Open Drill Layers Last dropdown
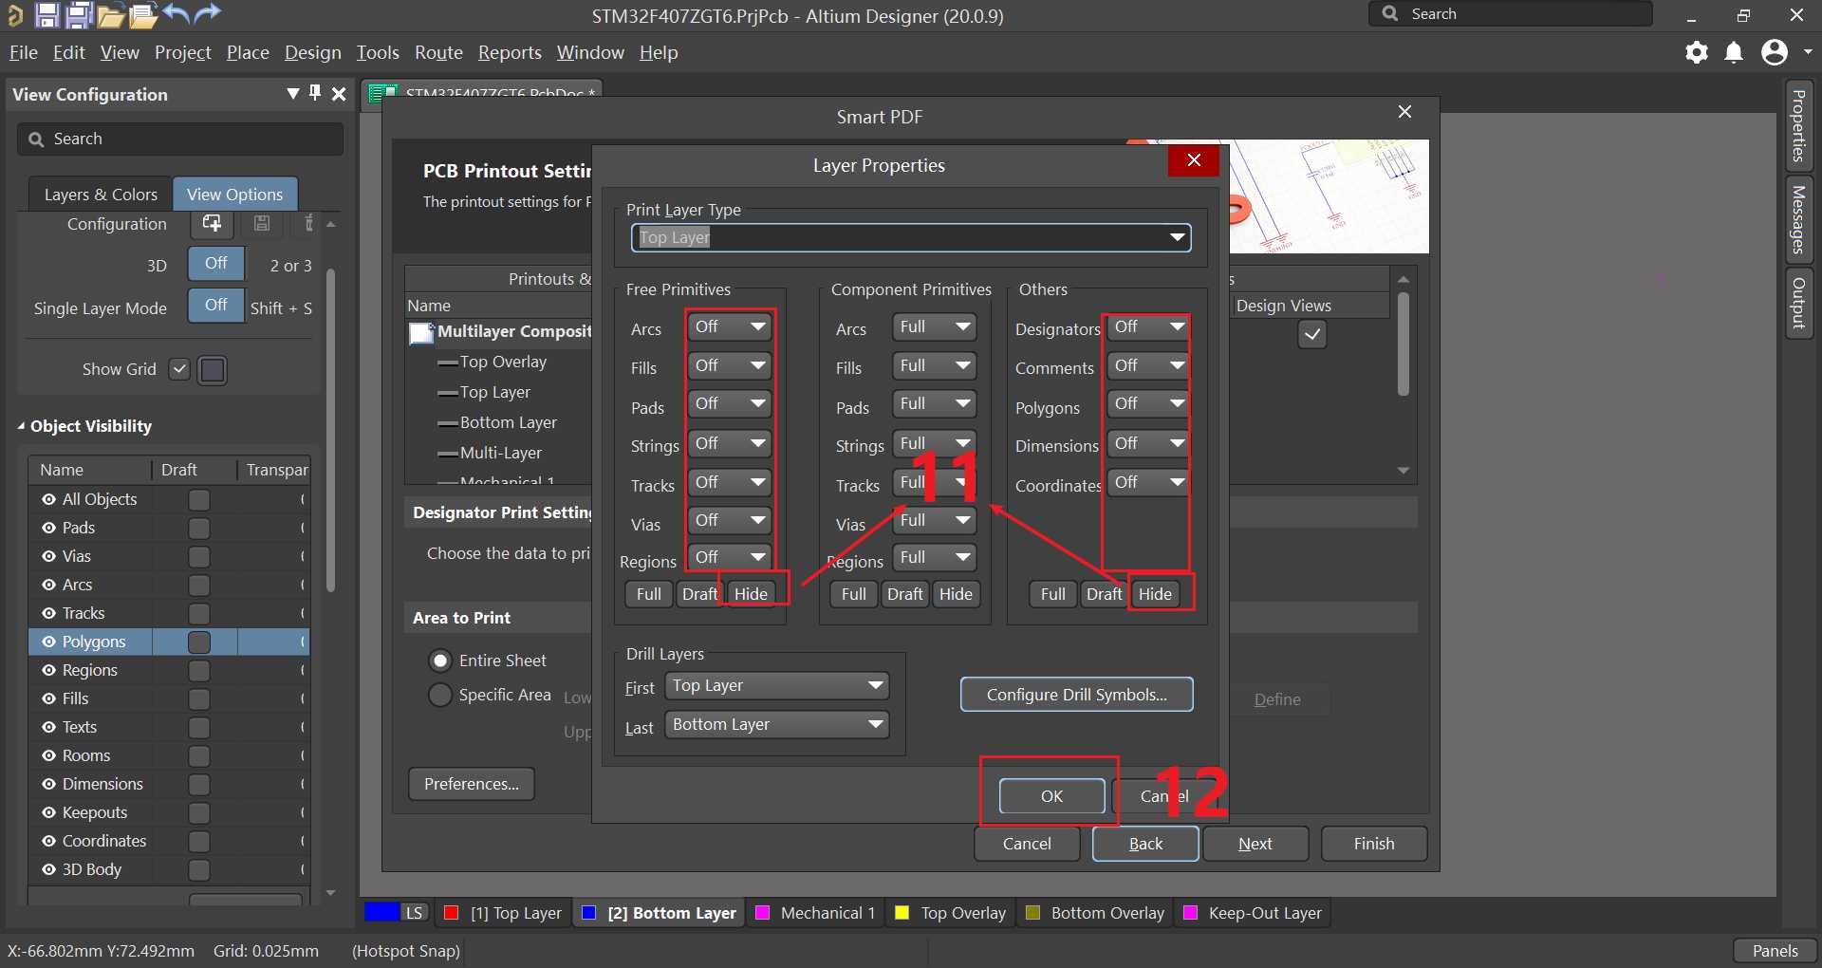This screenshot has width=1822, height=968. coord(776,724)
